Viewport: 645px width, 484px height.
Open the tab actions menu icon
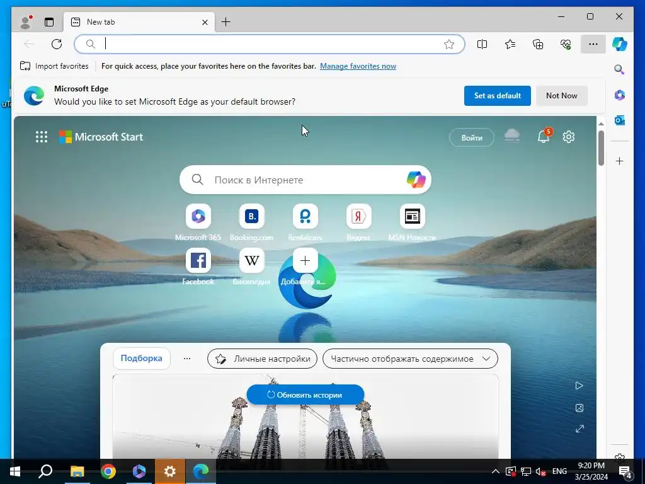[x=49, y=22]
